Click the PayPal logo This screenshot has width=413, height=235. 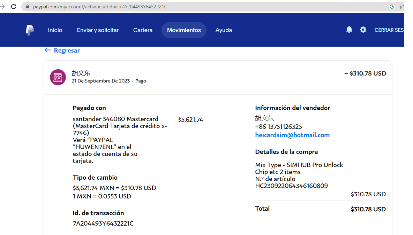pos(30,30)
